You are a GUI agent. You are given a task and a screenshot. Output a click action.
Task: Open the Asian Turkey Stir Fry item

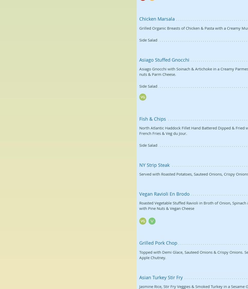161,278
